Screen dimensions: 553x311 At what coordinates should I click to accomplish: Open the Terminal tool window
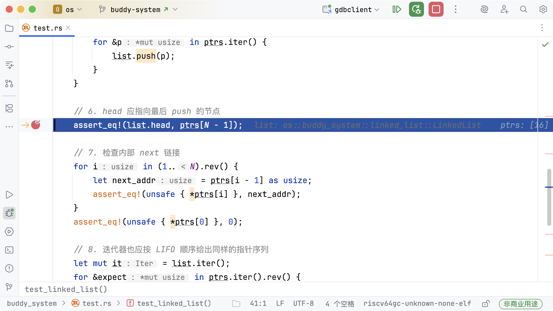pos(9,250)
